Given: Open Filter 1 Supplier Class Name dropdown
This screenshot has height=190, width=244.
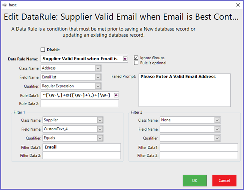Looking at the screenshot, I should [100, 120].
